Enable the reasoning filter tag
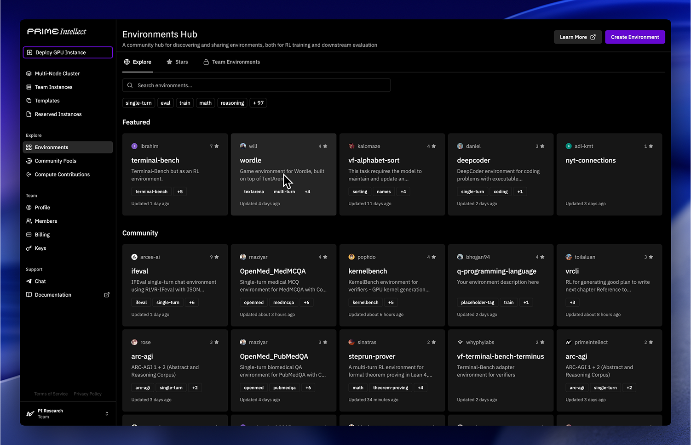The image size is (691, 445). coord(232,102)
